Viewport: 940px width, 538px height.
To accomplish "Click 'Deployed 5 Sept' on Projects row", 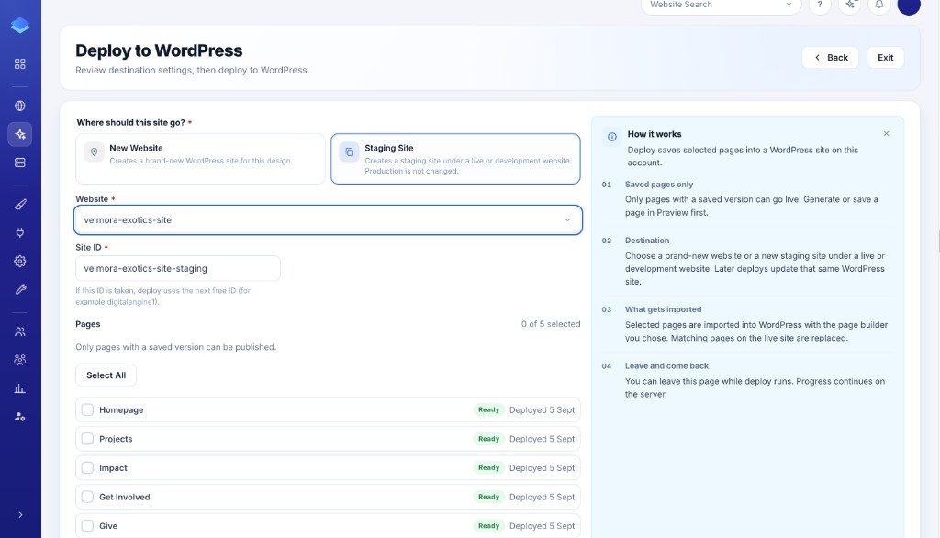I will click(542, 439).
